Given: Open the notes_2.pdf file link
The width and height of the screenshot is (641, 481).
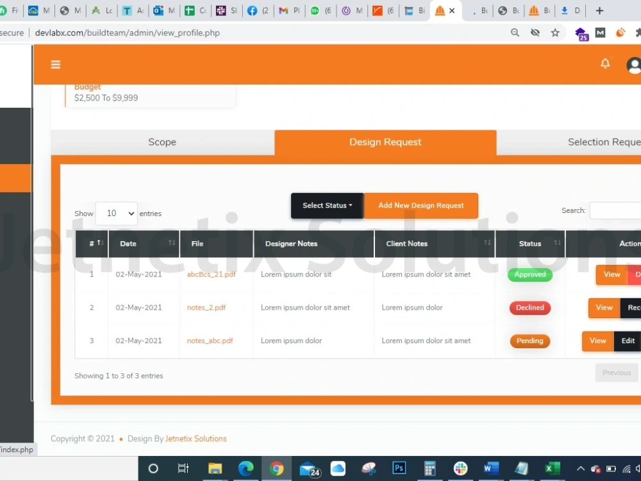Looking at the screenshot, I should tap(206, 308).
